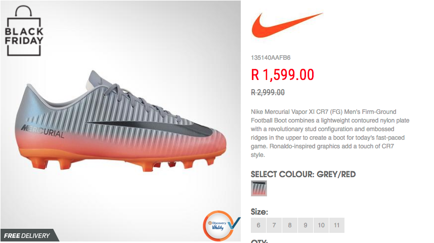This screenshot has width=434, height=243.
Task: Click the Size: label
Action: [x=259, y=212]
